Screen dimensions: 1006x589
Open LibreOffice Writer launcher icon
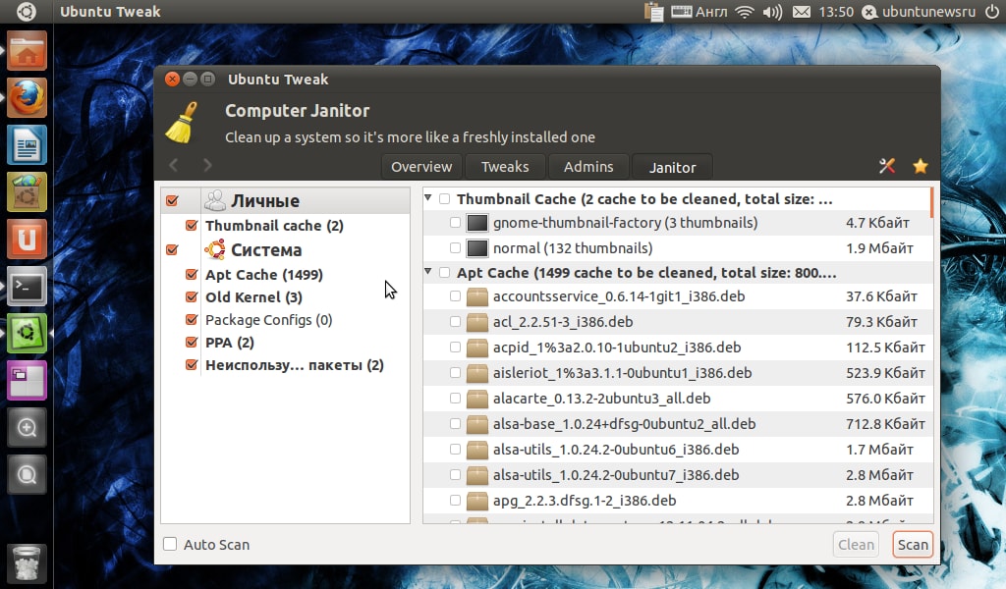pyautogui.click(x=27, y=145)
